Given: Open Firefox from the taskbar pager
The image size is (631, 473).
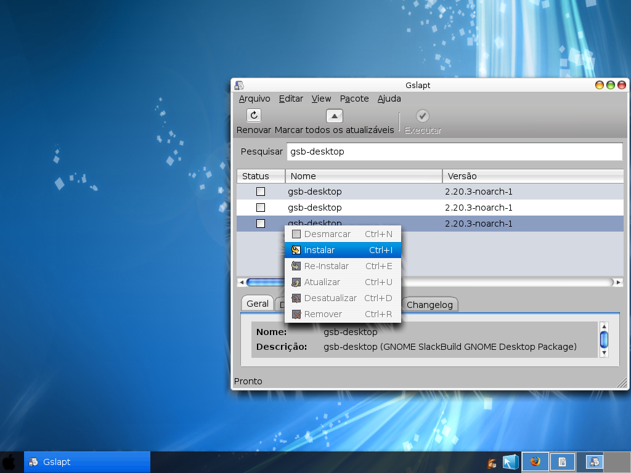Looking at the screenshot, I should coord(535,462).
